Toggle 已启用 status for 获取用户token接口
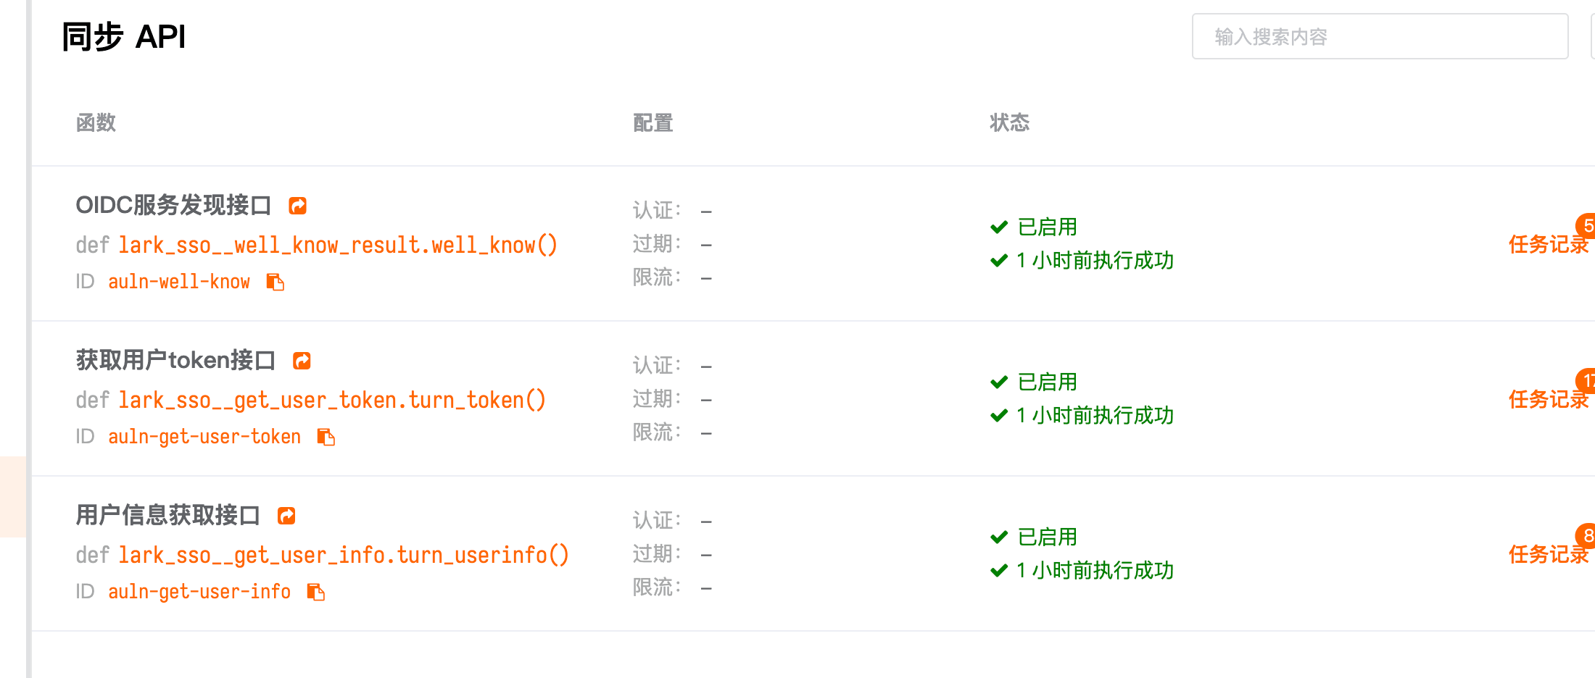The height and width of the screenshot is (678, 1595). point(1046,382)
